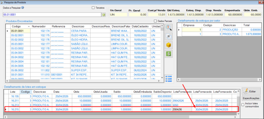This screenshot has width=264, height=119.
Task: Enable the Dados Parciais checkbox
Action: click(155, 21)
